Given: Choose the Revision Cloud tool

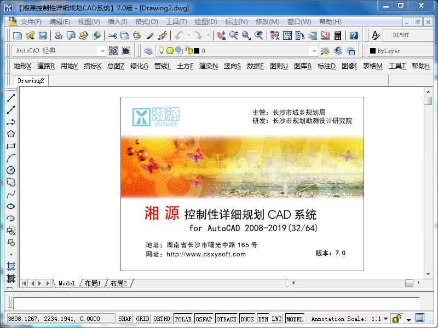Looking at the screenshot, I should click(x=11, y=182).
